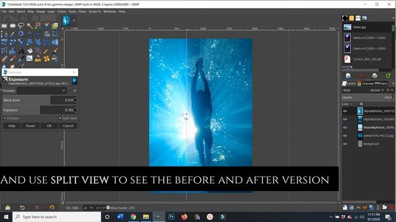This screenshot has width=396, height=222.
Task: Hide the Background layer
Action: [345, 144]
